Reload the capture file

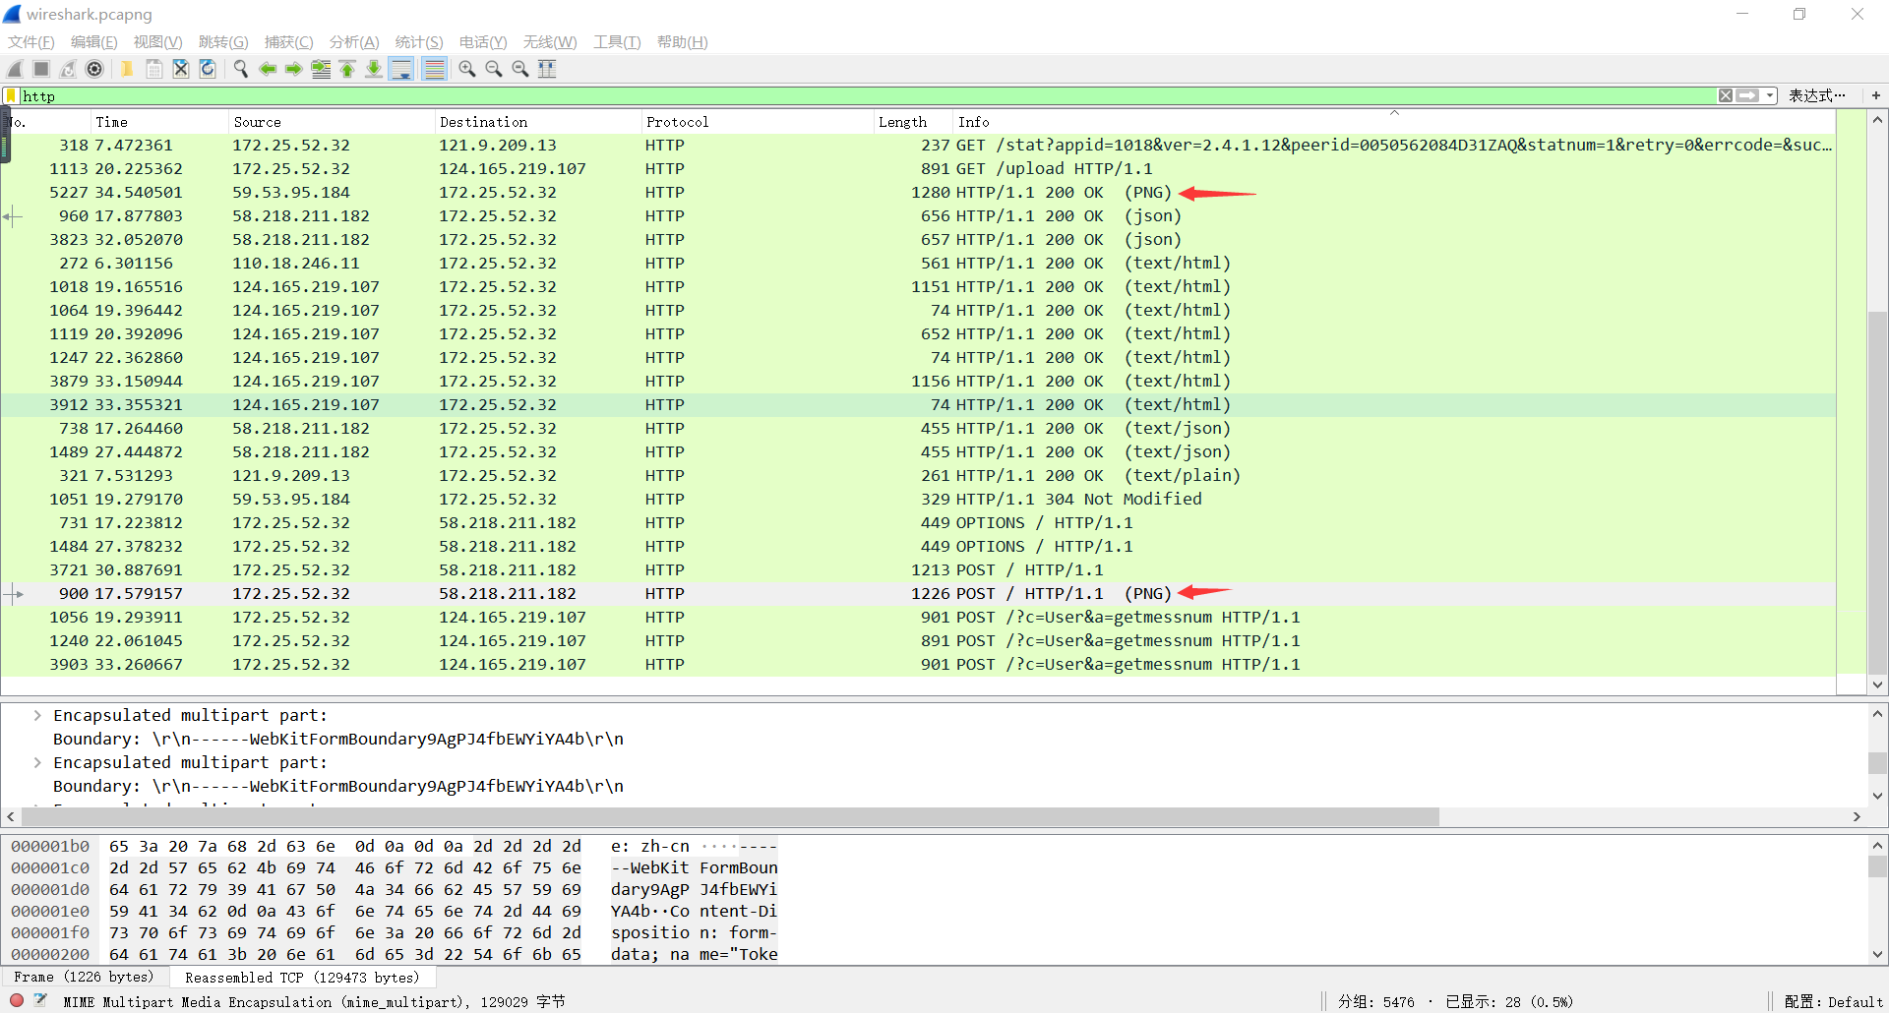207,69
